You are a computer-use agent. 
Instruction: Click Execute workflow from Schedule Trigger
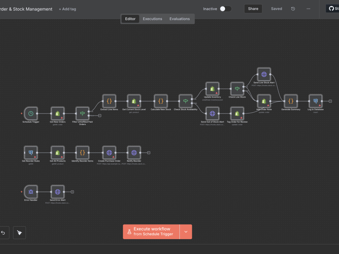tap(151, 232)
